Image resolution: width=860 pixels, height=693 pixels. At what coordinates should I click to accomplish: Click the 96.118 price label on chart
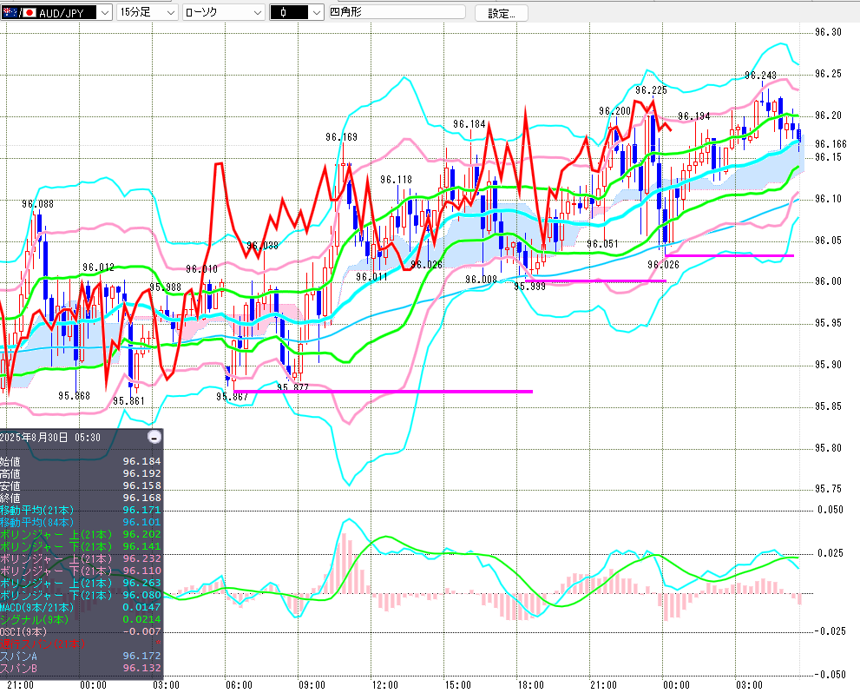click(x=396, y=180)
